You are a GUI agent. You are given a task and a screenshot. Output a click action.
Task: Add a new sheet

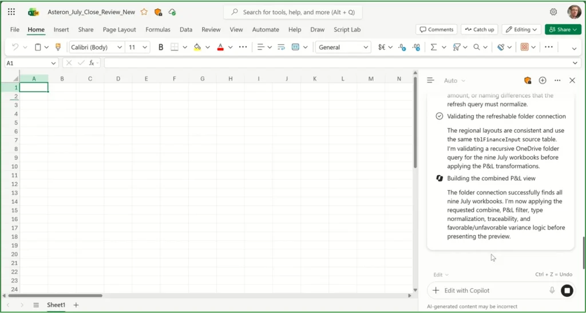point(76,305)
